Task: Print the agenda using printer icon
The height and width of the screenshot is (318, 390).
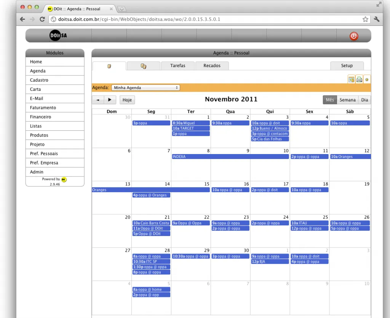Action: [x=359, y=79]
